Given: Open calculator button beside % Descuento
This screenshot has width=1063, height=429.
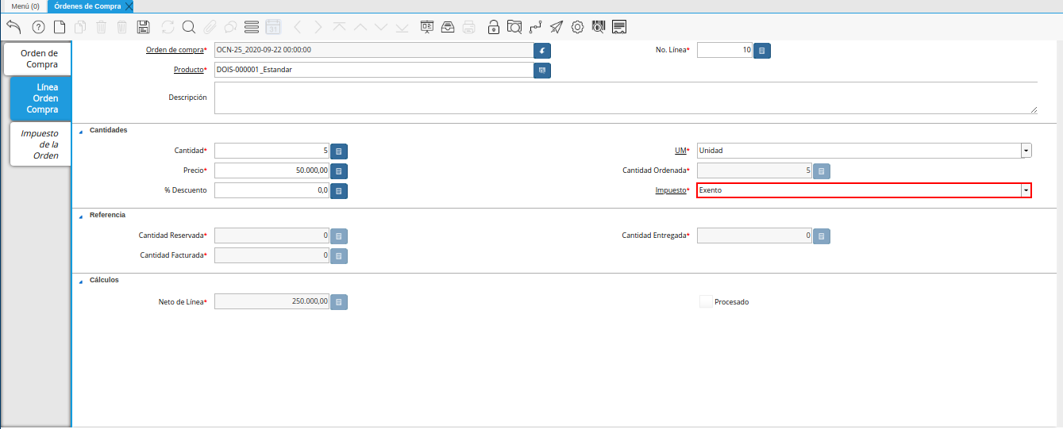Looking at the screenshot, I should [x=339, y=190].
